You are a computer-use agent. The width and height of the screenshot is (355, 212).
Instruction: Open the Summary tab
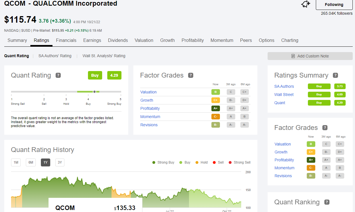coord(17,40)
